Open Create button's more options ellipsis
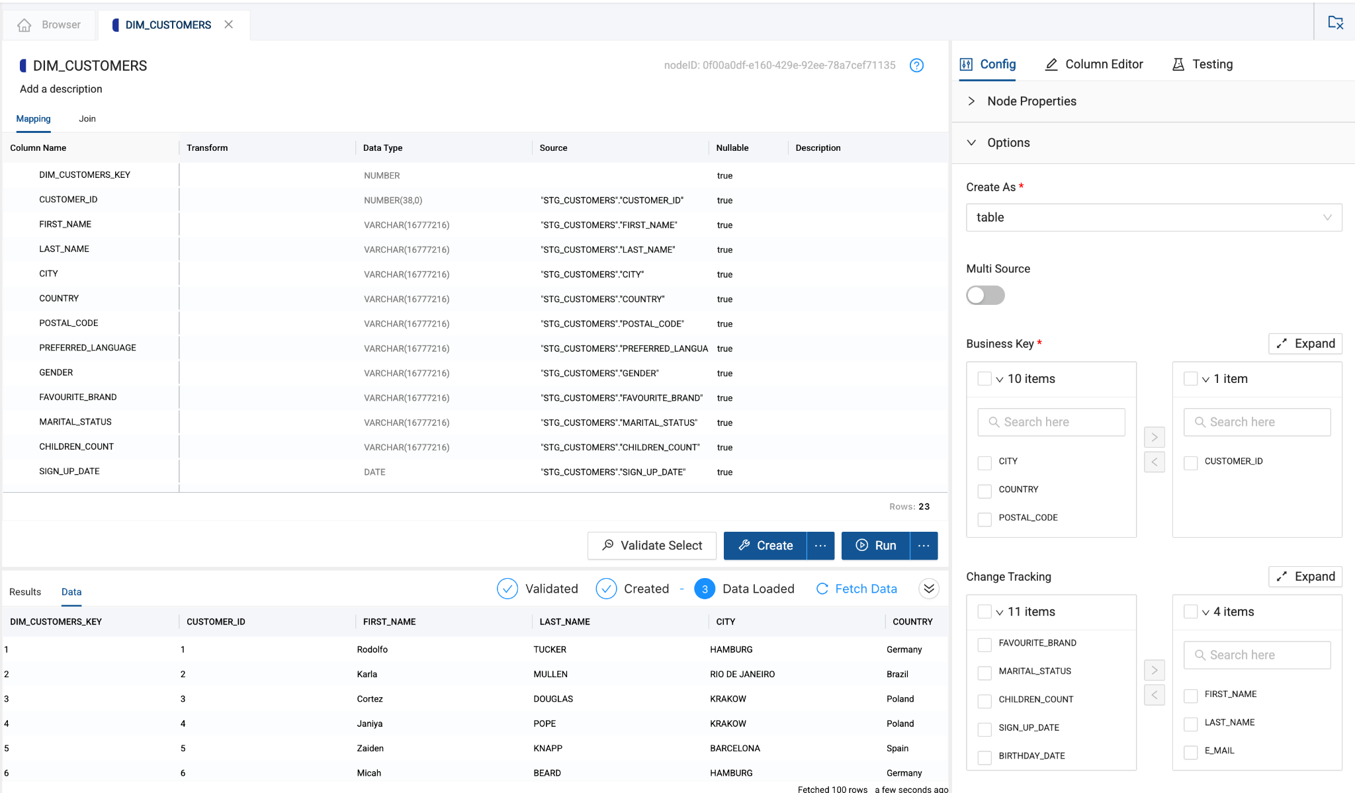 pyautogui.click(x=820, y=546)
